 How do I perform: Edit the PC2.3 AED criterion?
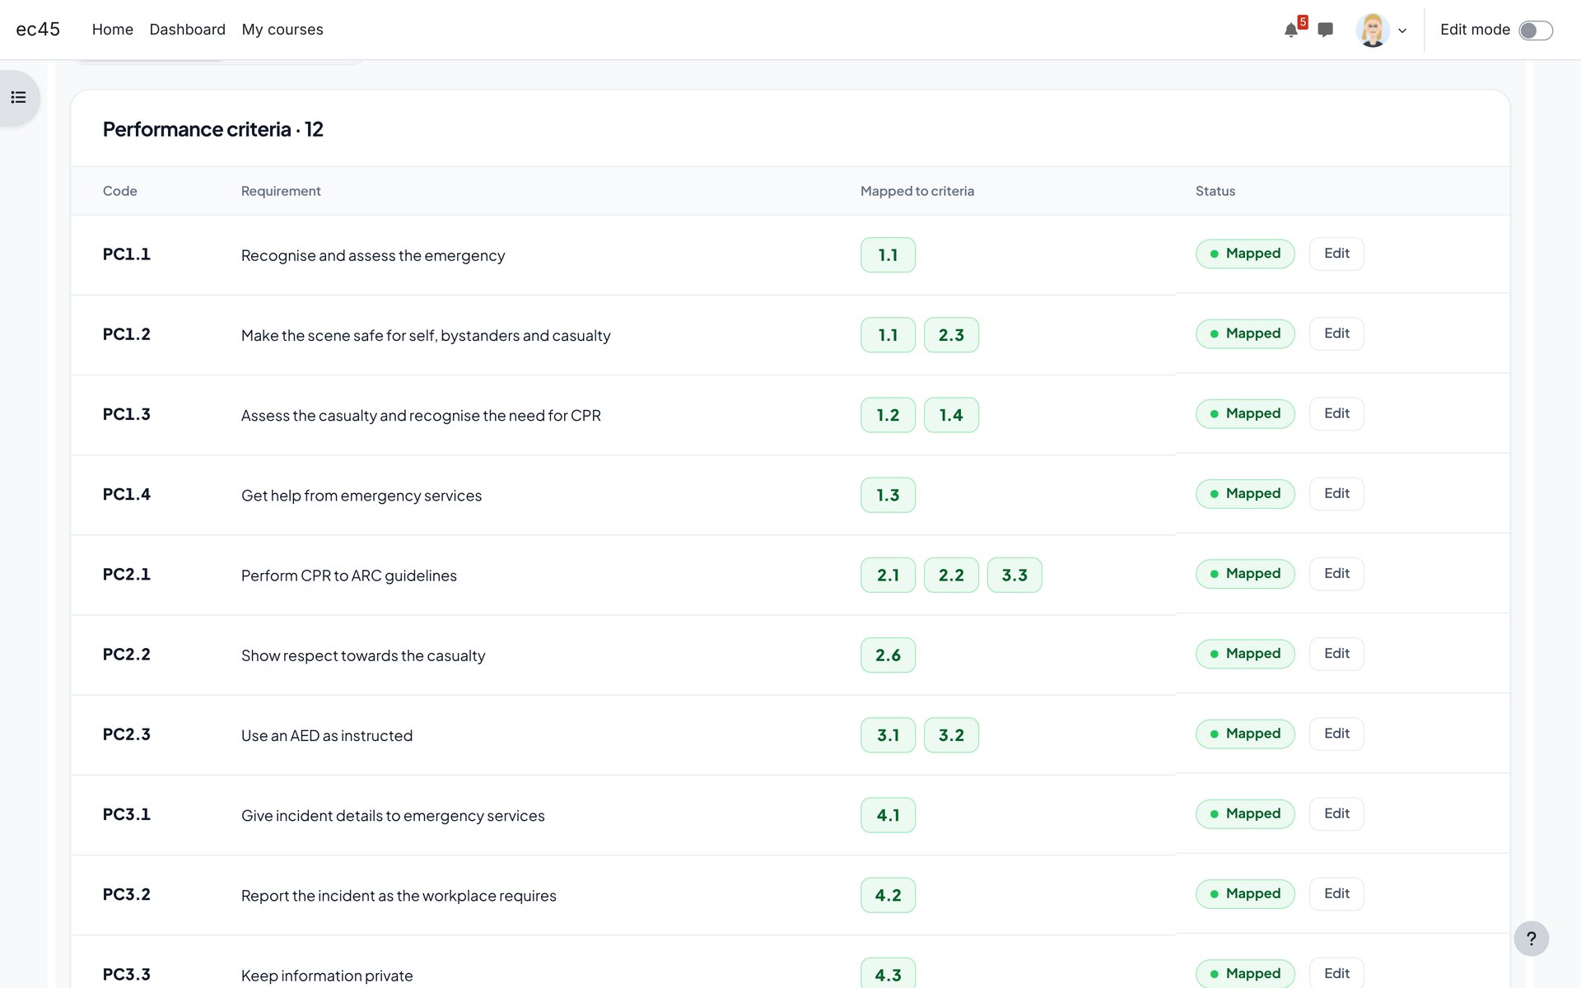(x=1336, y=733)
